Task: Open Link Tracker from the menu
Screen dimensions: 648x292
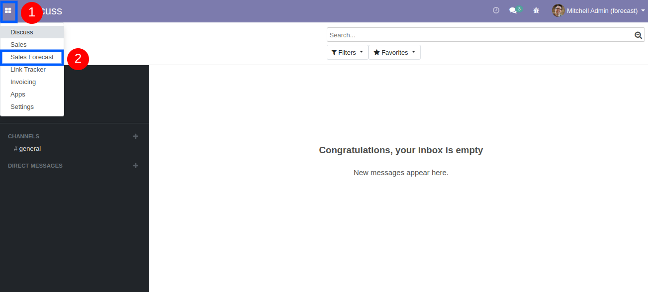Action: tap(28, 70)
